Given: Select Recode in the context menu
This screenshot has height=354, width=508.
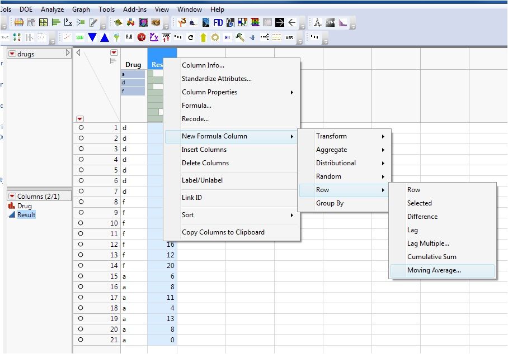Looking at the screenshot, I should (x=195, y=119).
